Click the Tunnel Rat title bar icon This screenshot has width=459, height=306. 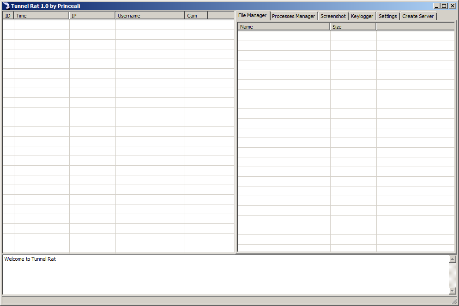click(x=6, y=6)
